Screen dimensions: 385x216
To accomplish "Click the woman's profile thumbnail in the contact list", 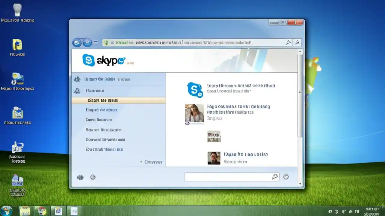I will click(x=194, y=114).
